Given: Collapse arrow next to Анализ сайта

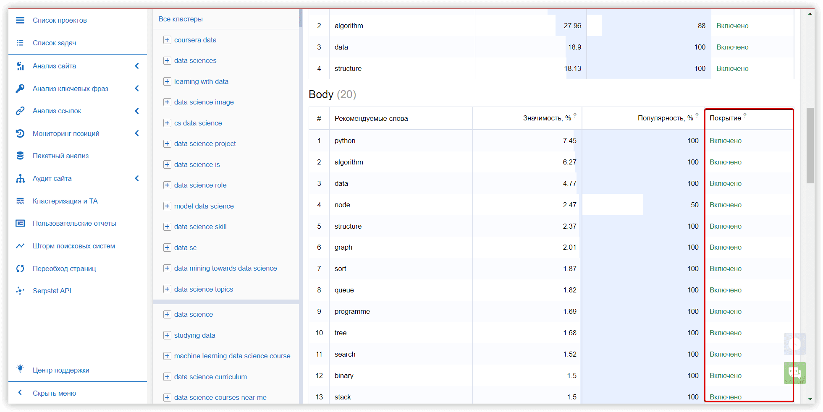Looking at the screenshot, I should coord(137,66).
